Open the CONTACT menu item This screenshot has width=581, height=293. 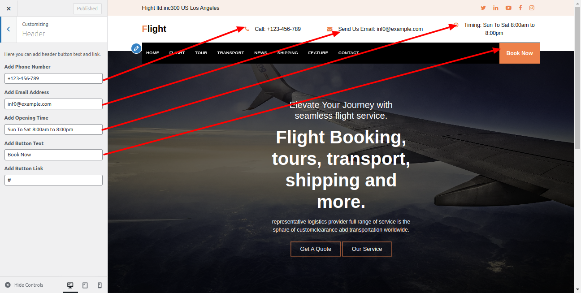pyautogui.click(x=349, y=53)
